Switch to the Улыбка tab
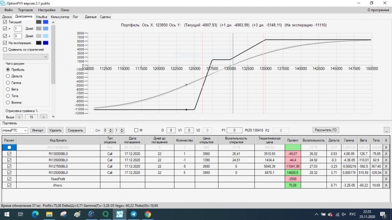This screenshot has height=220, width=392. tap(41, 17)
